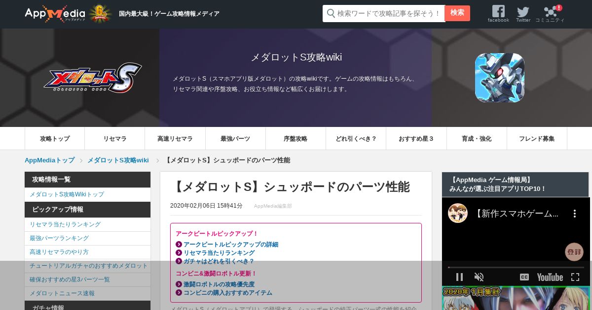Screen dimensions: 592x310
Task: Go to AppMediaトップ breadcrumb link
Action: (50, 160)
